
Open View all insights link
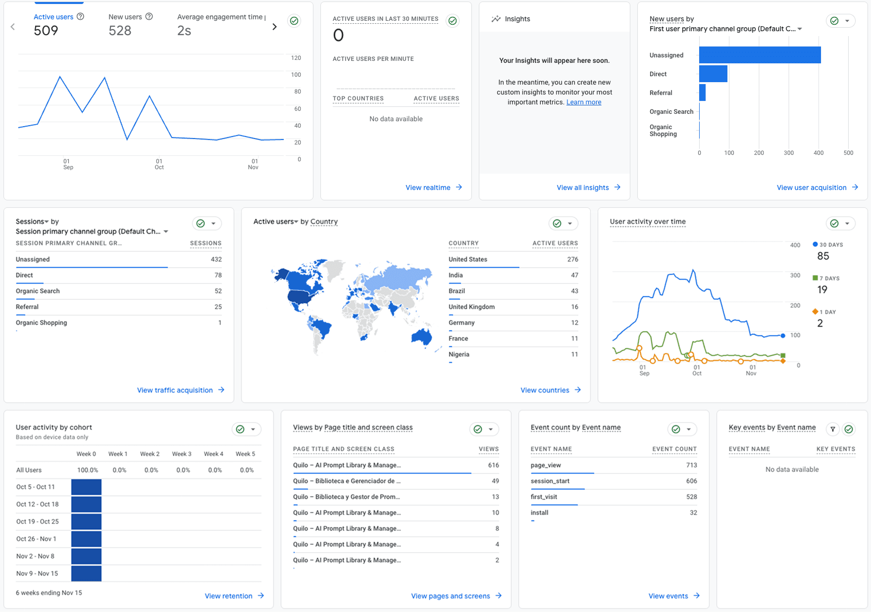[583, 188]
